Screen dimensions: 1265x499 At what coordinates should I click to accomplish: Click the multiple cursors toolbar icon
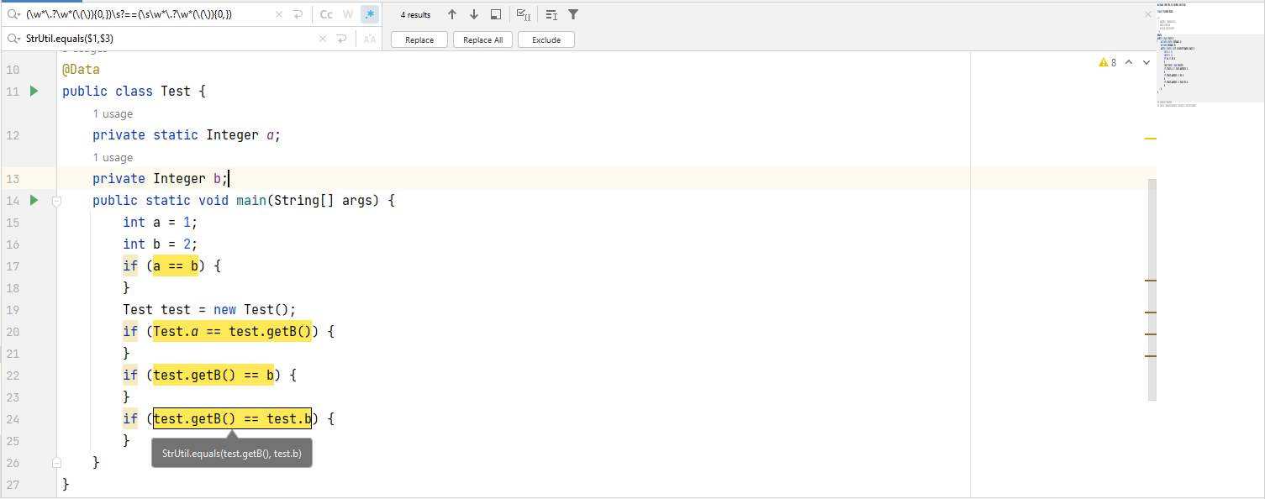551,14
